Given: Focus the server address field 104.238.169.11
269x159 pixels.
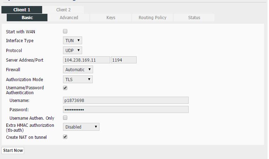Looking at the screenshot, I should 86,60.
